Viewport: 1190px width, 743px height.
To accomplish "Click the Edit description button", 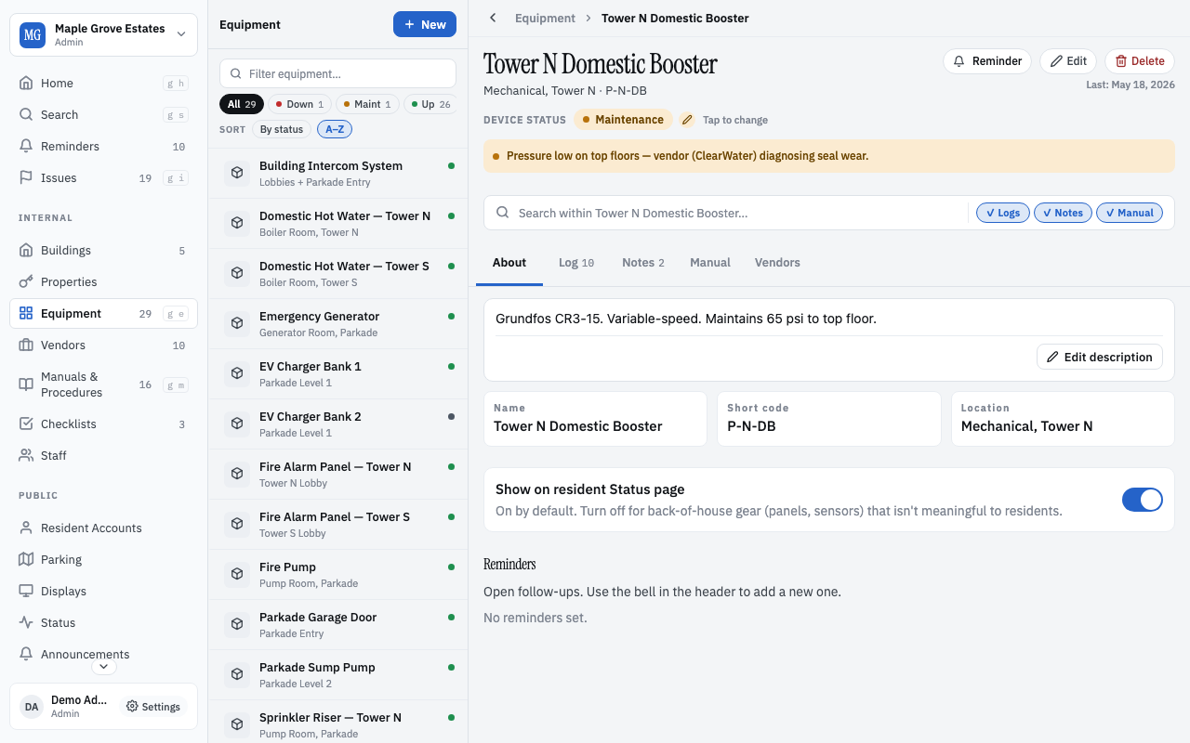I will [1099, 357].
